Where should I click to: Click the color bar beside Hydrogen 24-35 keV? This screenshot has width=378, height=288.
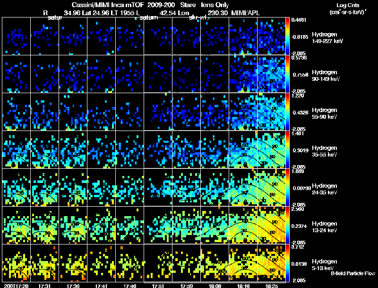click(287, 188)
